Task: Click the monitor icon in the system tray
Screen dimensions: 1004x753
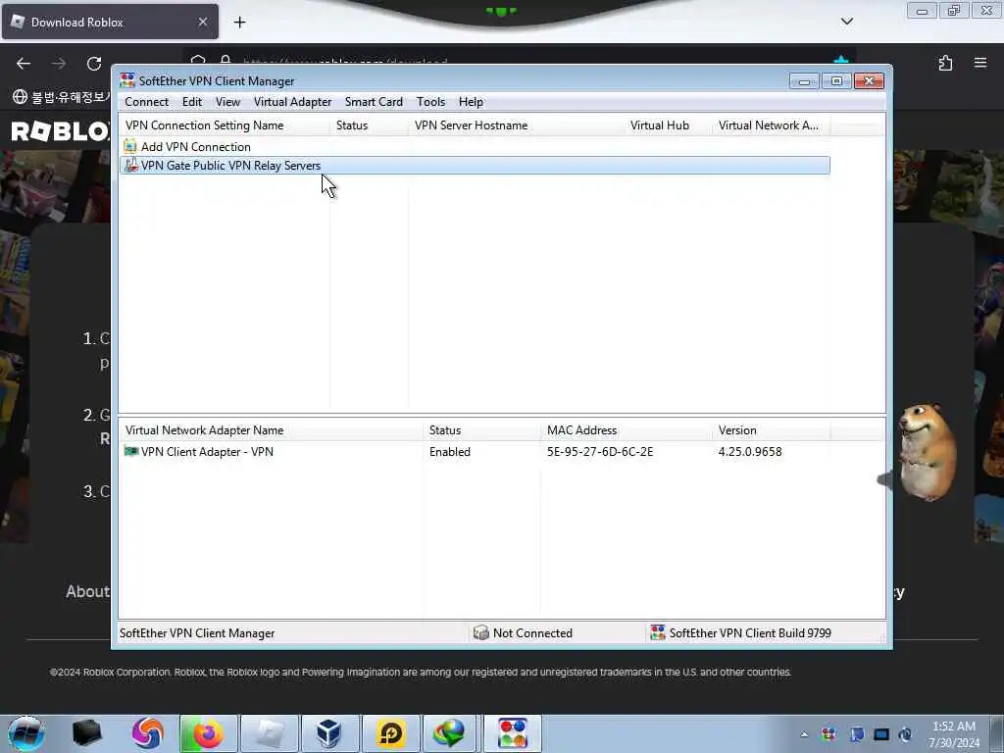Action: tap(881, 734)
